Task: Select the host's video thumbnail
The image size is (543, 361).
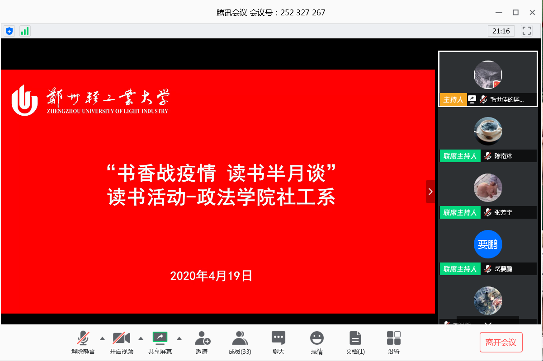Action: [488, 79]
